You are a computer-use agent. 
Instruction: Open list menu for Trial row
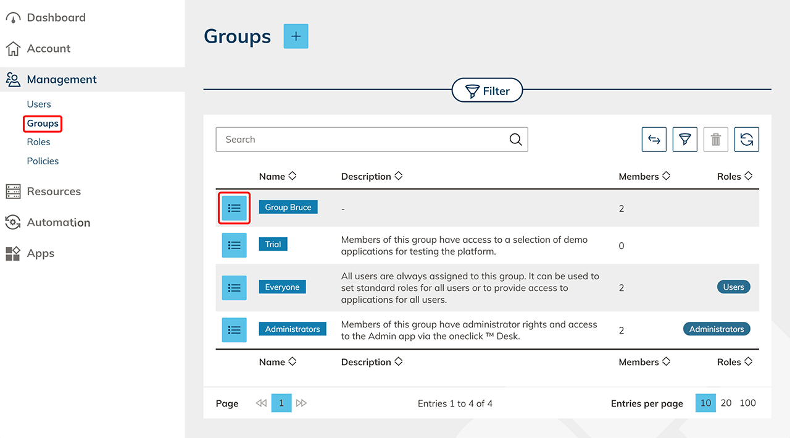(234, 245)
